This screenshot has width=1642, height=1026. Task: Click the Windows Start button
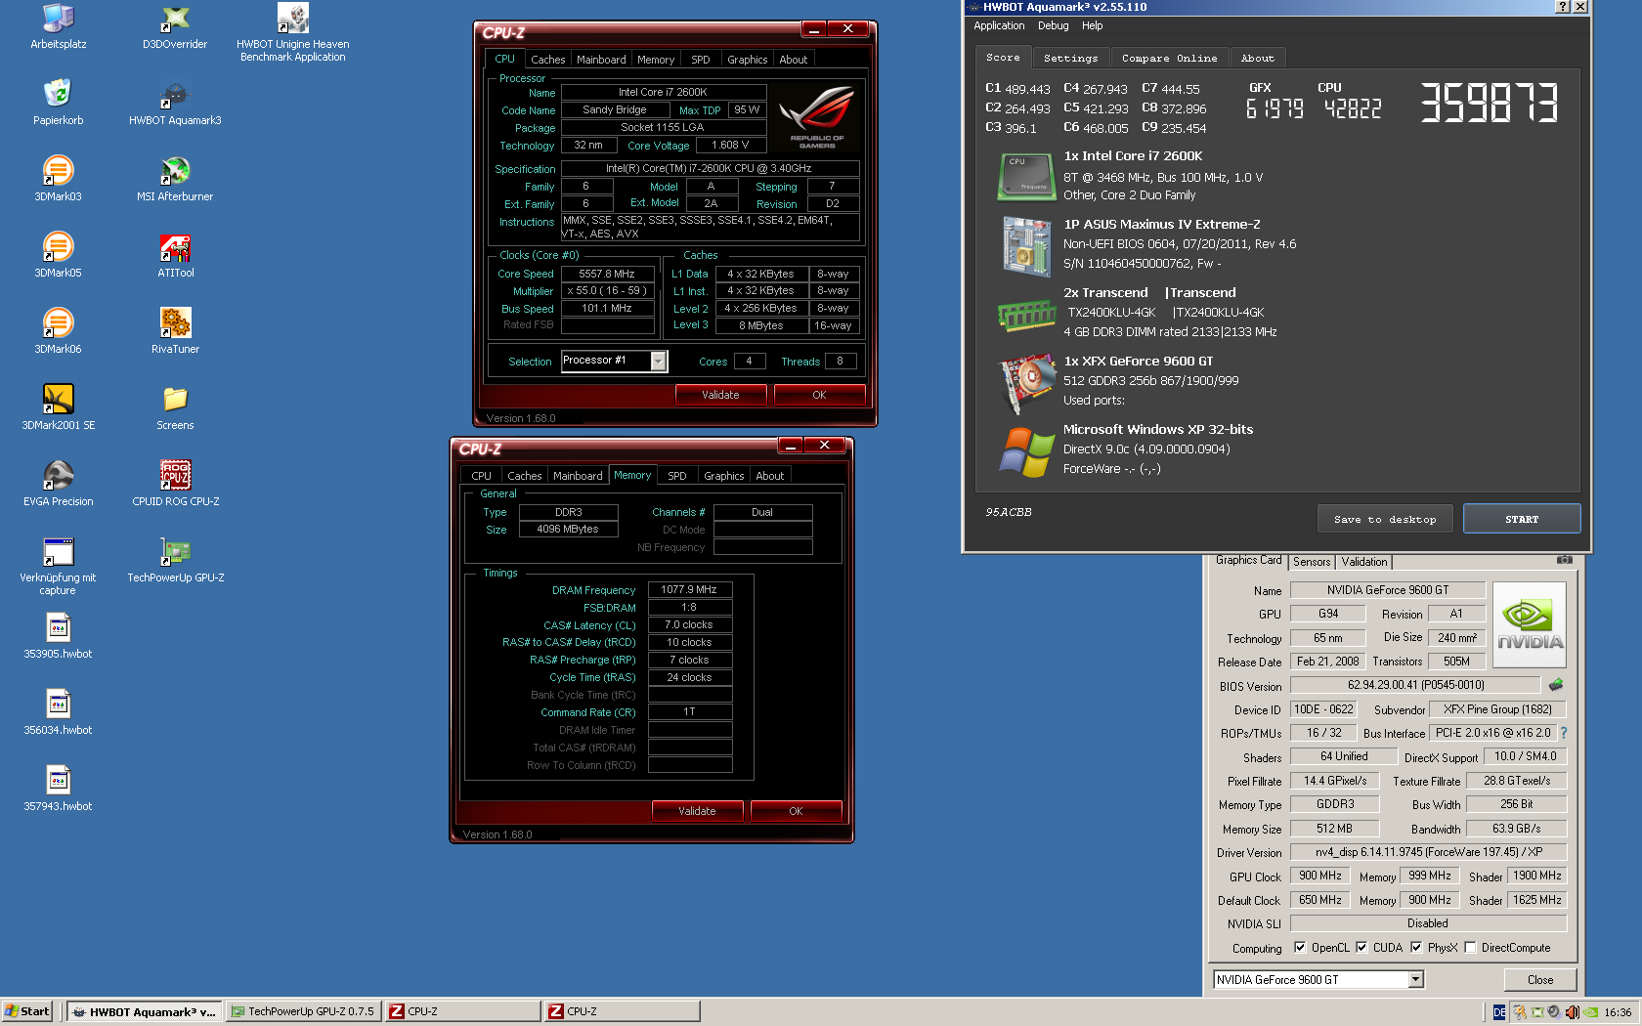pyautogui.click(x=27, y=1011)
